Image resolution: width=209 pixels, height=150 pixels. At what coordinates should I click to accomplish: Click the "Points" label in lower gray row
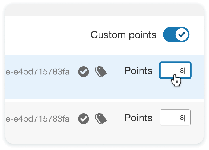point(138,118)
